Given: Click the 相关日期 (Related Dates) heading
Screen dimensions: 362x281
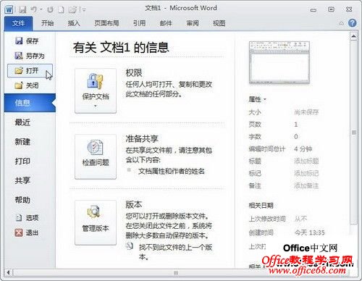Looking at the screenshot, I should [261, 206].
